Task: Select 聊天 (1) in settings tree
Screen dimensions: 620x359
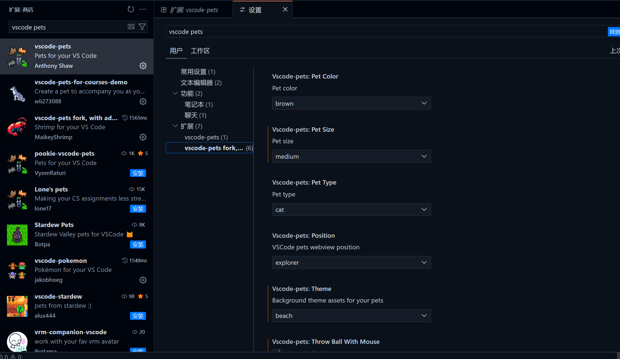Action: click(195, 115)
